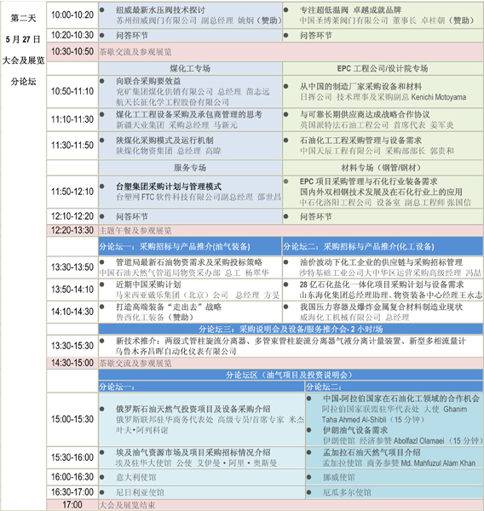Select the "15:30-16:00" time cell
The image size is (484, 511).
(72, 457)
